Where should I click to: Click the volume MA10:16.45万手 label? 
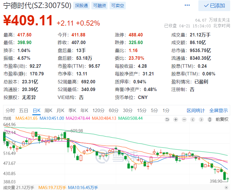click(x=83, y=188)
